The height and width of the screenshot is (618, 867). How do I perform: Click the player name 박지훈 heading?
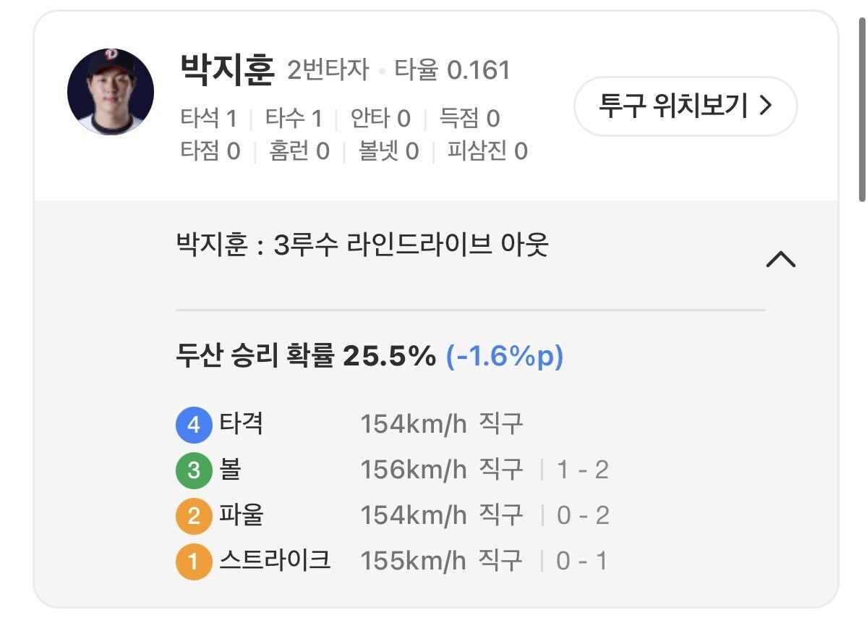point(227,70)
